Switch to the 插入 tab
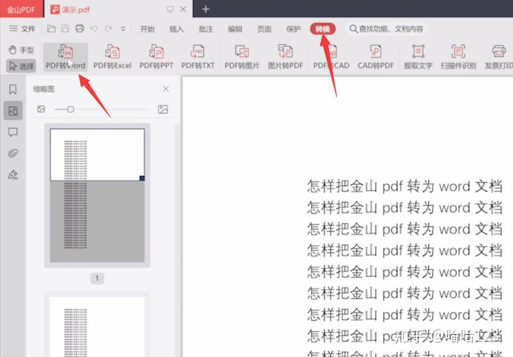Image resolution: width=513 pixels, height=357 pixels. (176, 29)
